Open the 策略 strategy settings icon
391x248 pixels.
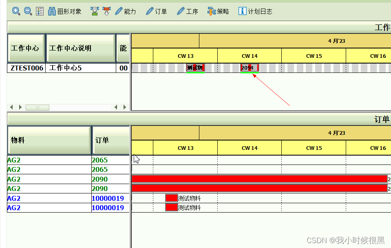pos(212,11)
